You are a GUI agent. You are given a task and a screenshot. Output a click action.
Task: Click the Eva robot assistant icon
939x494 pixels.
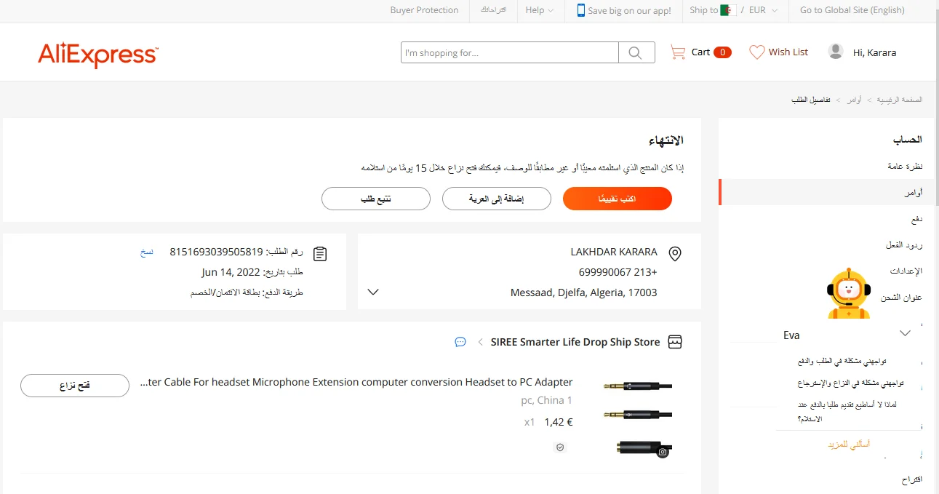pos(849,293)
